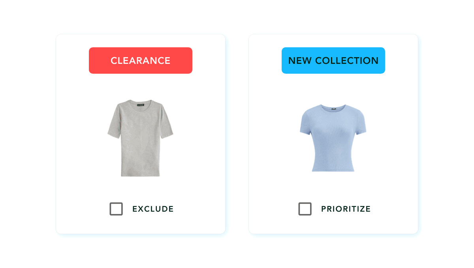
Task: Click the word NEW in blue badge
Action: point(300,61)
